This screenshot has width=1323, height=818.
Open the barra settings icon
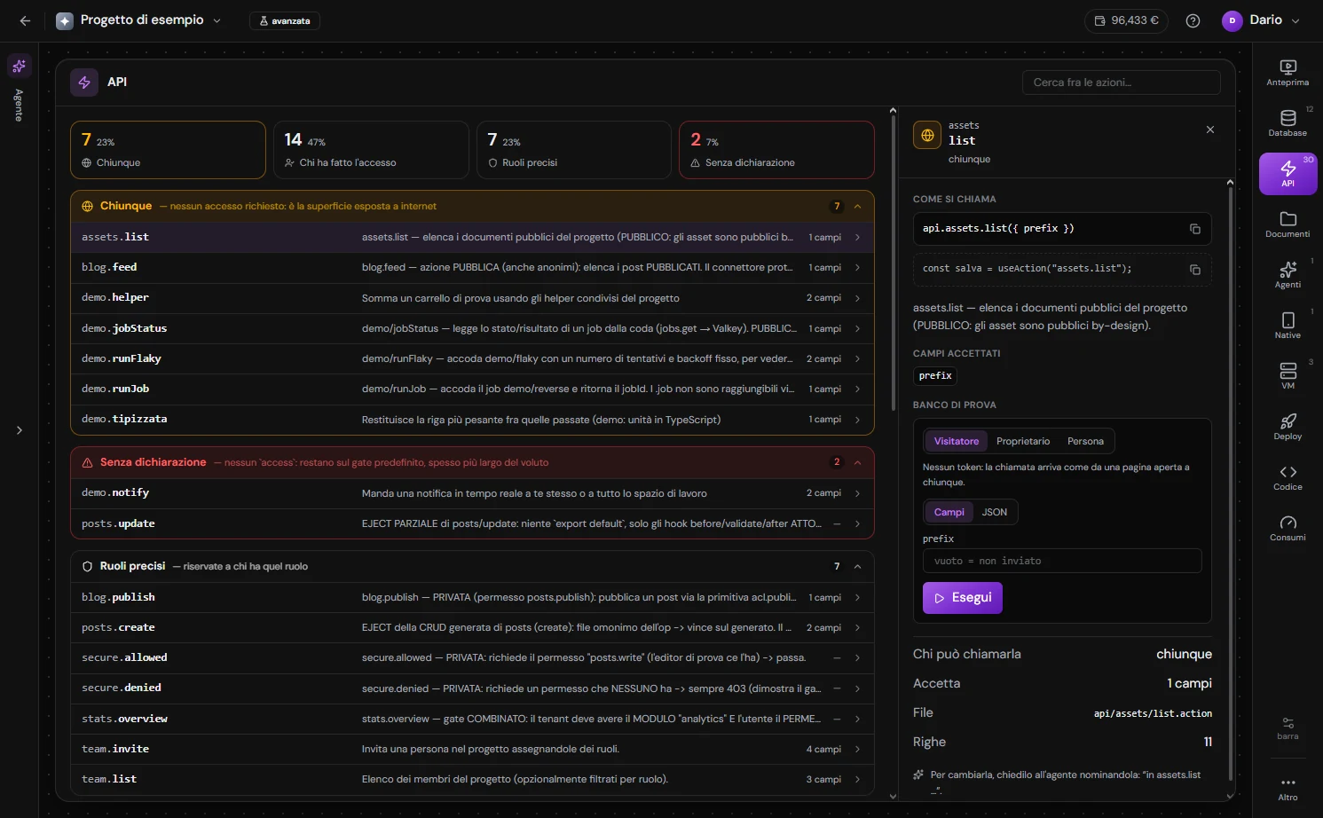point(1288,728)
